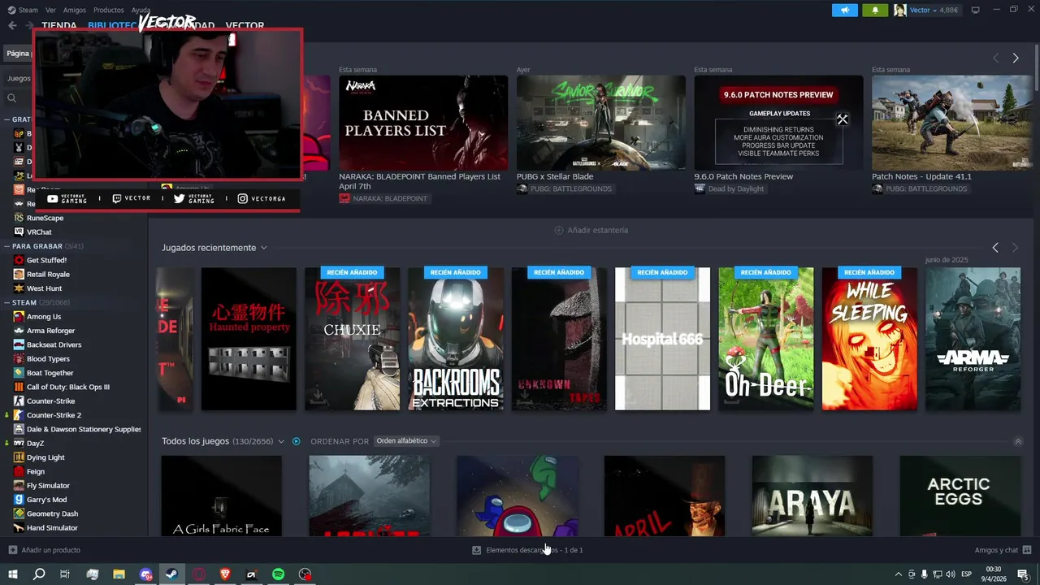The height and width of the screenshot is (585, 1040).
Task: Open Brave browser from the taskbar
Action: [x=225, y=574]
